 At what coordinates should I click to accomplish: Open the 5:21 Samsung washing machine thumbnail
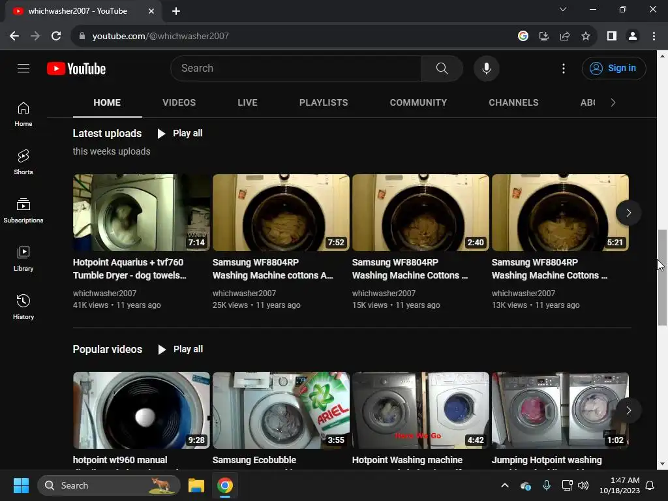560,213
